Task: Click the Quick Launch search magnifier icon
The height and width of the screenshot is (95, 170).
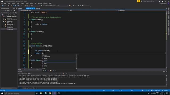Action: (160, 1)
